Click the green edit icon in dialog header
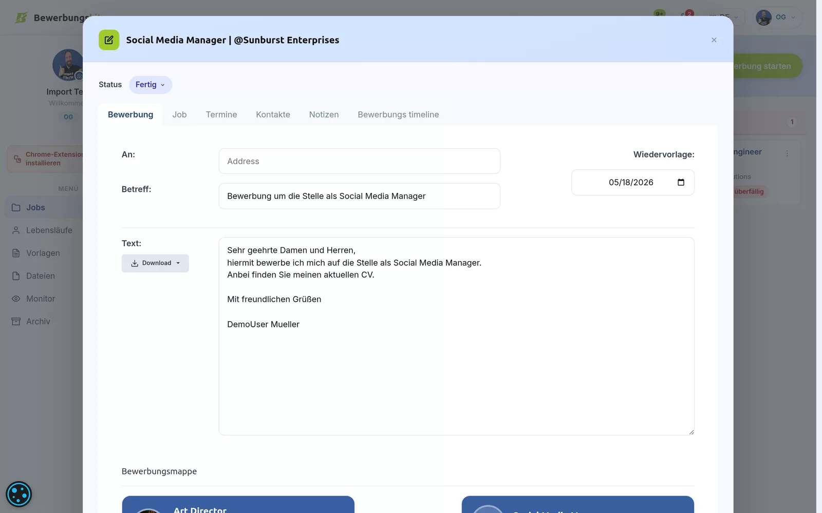The width and height of the screenshot is (822, 513). point(109,40)
